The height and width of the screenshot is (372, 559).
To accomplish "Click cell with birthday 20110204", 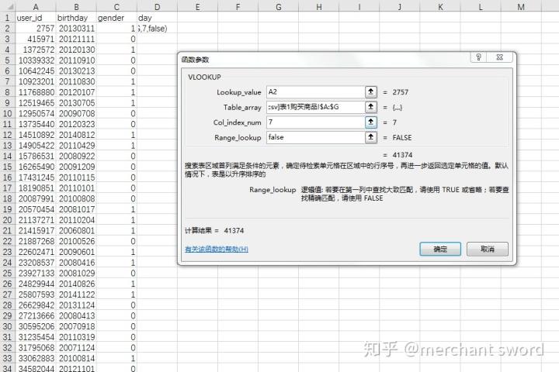I will point(76,219).
